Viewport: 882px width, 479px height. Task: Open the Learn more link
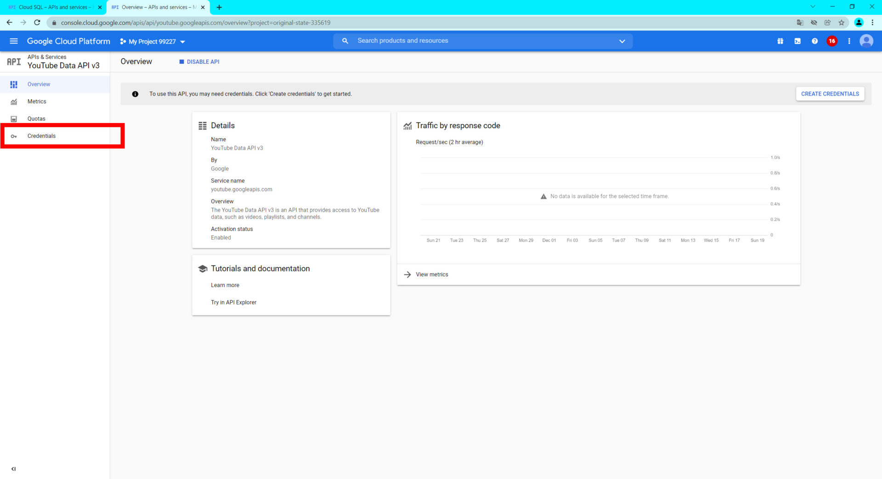point(225,285)
